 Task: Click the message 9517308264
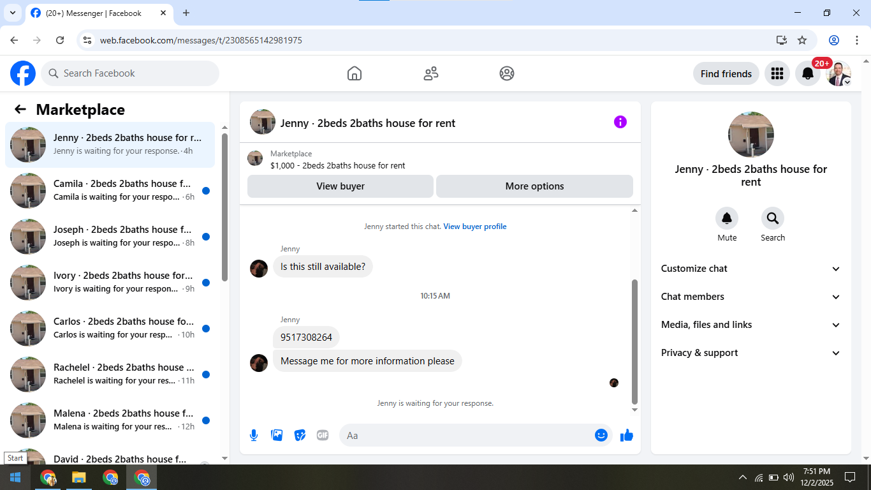(x=306, y=338)
